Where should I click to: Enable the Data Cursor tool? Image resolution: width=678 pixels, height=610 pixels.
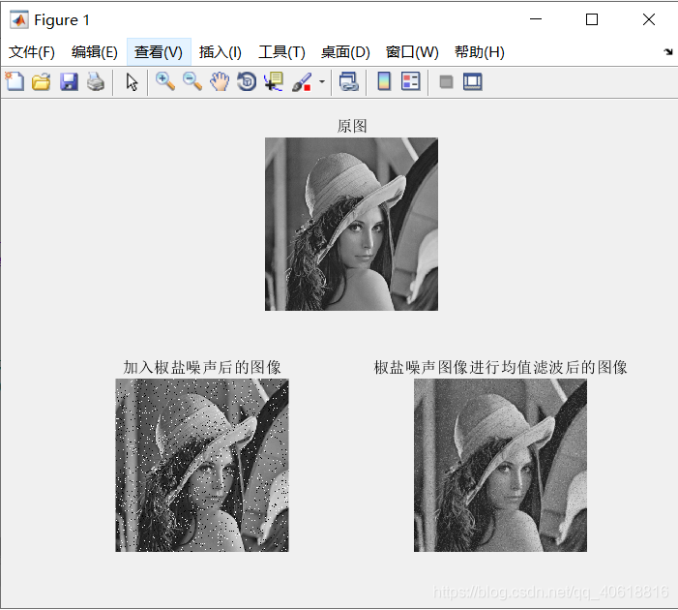[x=274, y=81]
